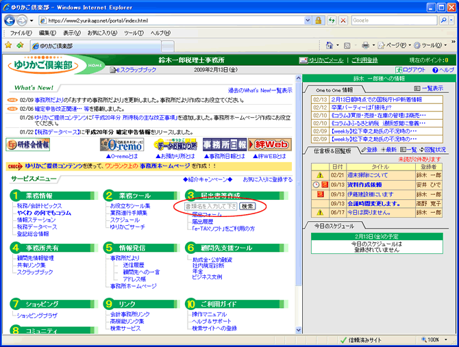Click the HOME button beside the logo
Viewport: 459px width, 347px height.
(x=95, y=66)
